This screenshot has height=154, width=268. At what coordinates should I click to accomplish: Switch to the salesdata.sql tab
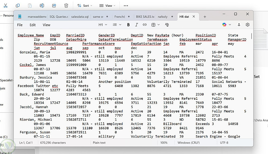tap(80, 17)
